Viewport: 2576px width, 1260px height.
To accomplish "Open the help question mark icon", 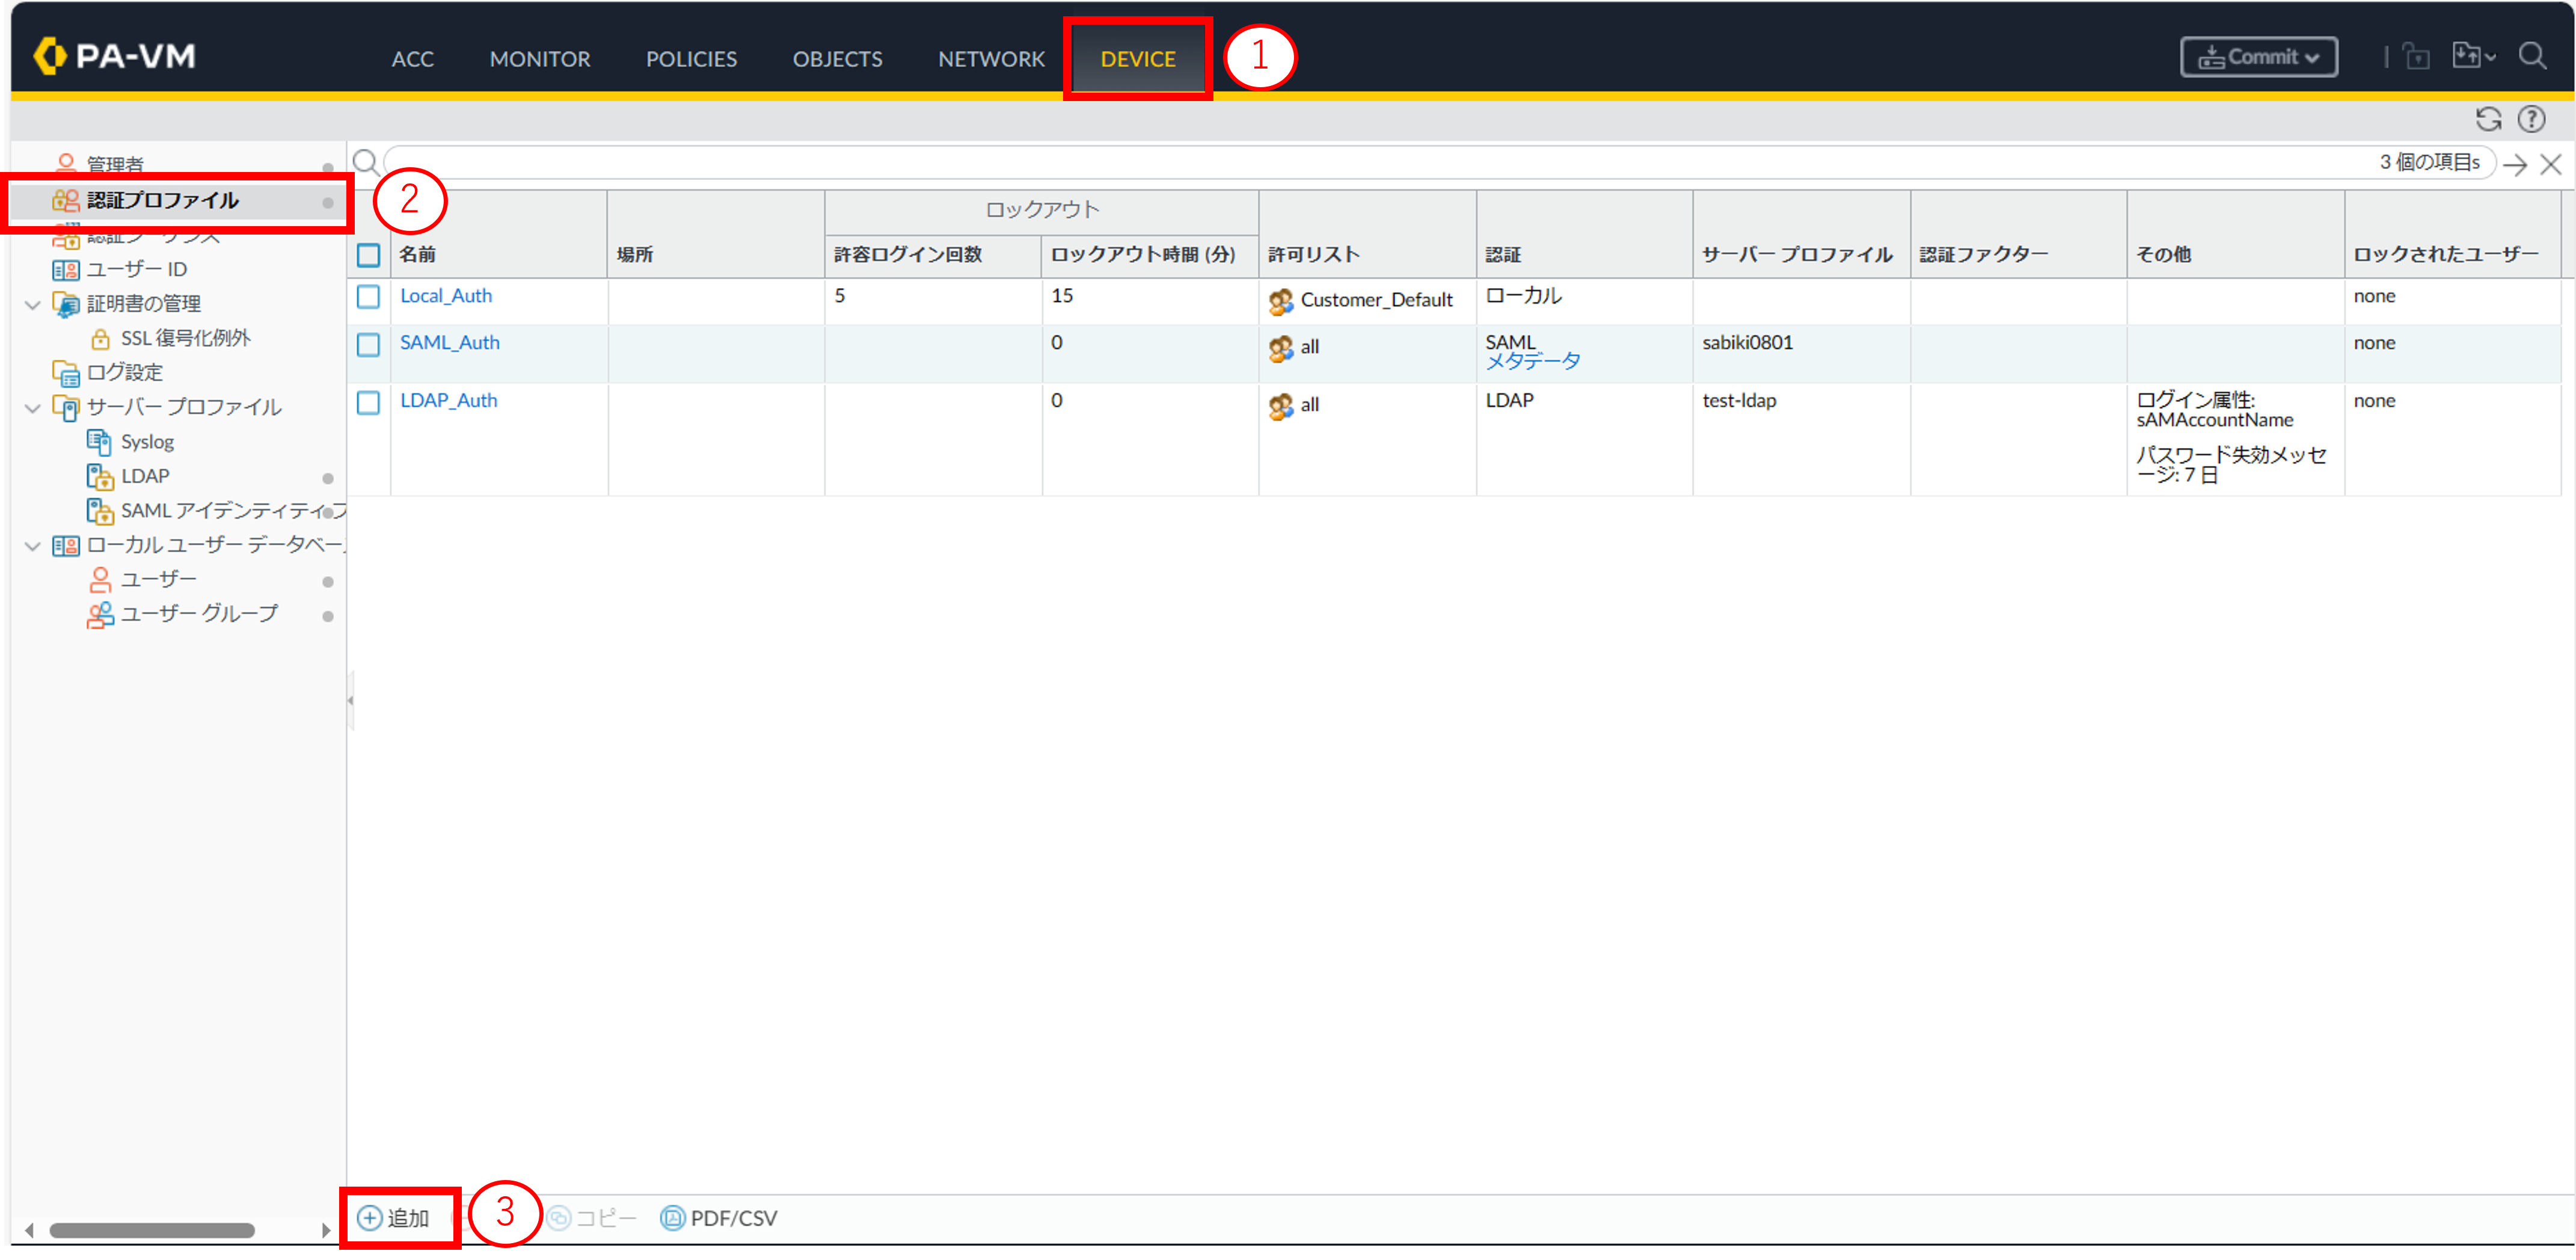I will coord(2531,120).
